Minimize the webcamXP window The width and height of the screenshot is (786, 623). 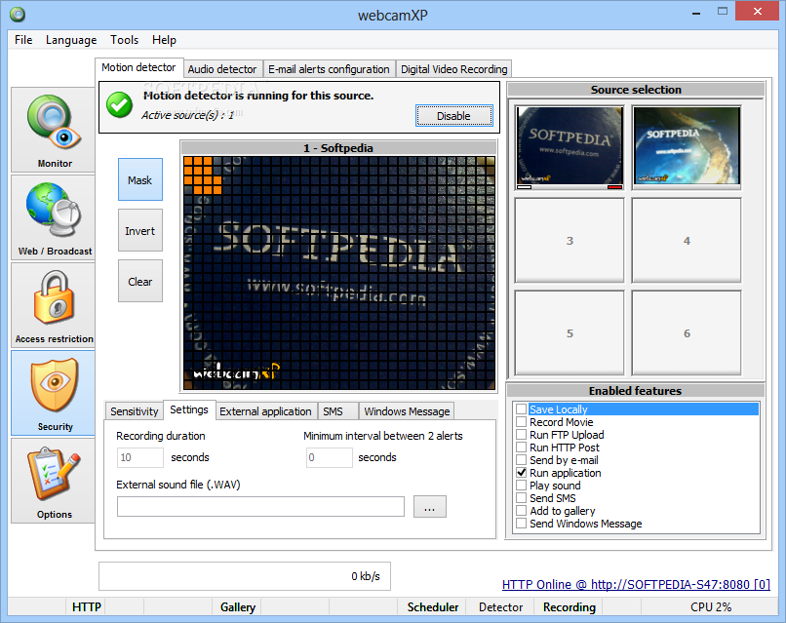coord(695,12)
